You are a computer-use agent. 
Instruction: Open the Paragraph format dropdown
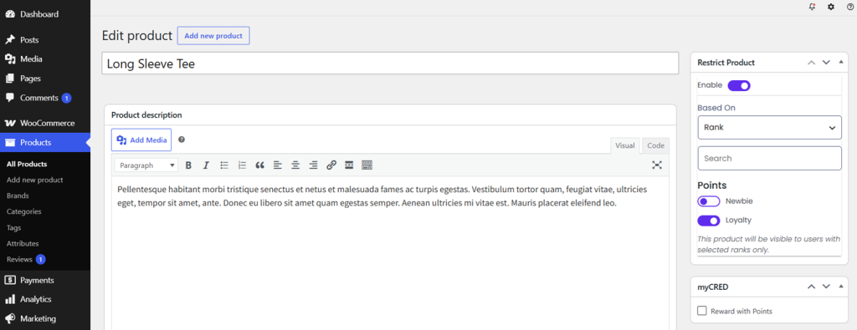146,165
